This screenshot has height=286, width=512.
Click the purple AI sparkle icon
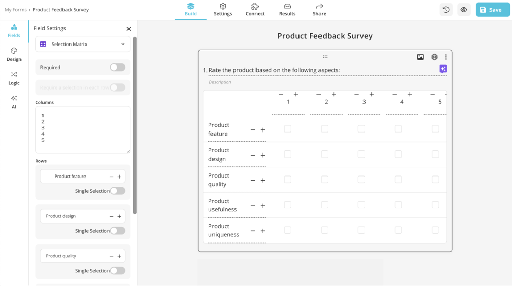(x=443, y=69)
